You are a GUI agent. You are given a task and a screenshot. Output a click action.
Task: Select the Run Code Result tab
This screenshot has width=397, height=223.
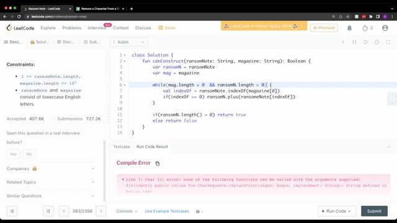pos(152,147)
